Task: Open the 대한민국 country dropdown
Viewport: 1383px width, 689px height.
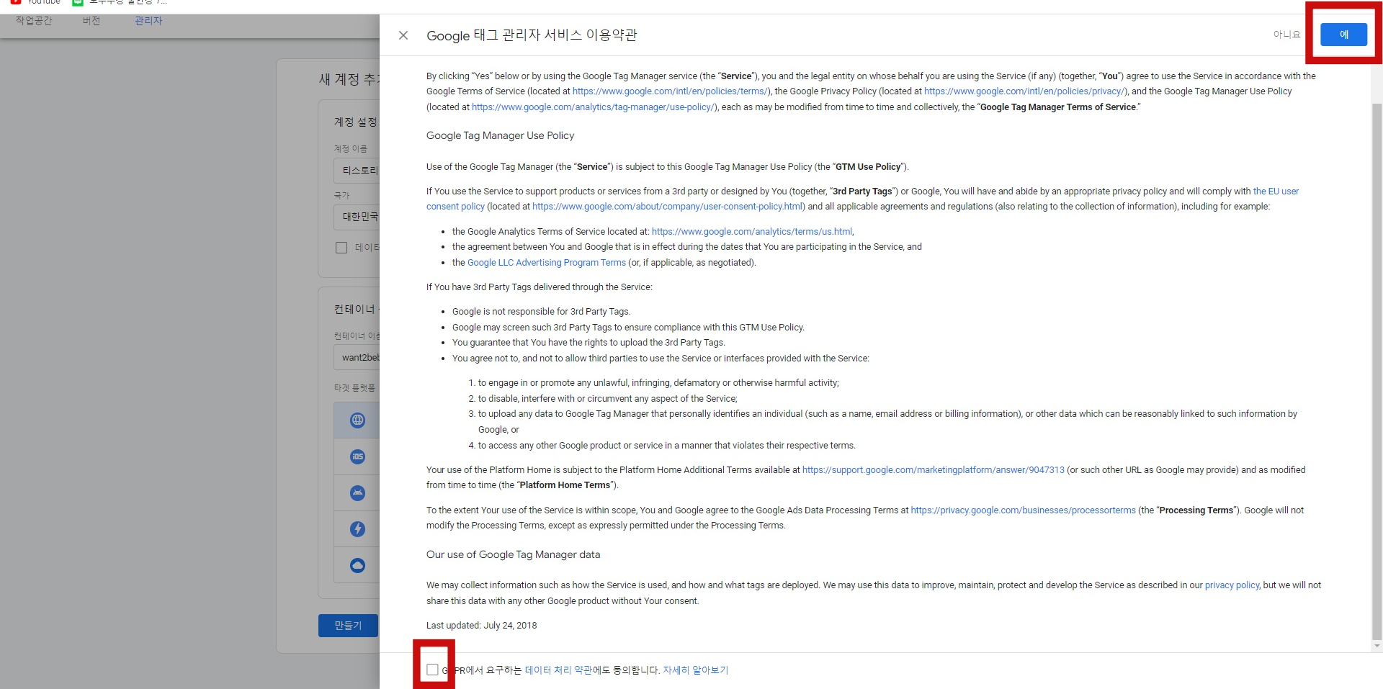Action: (357, 217)
